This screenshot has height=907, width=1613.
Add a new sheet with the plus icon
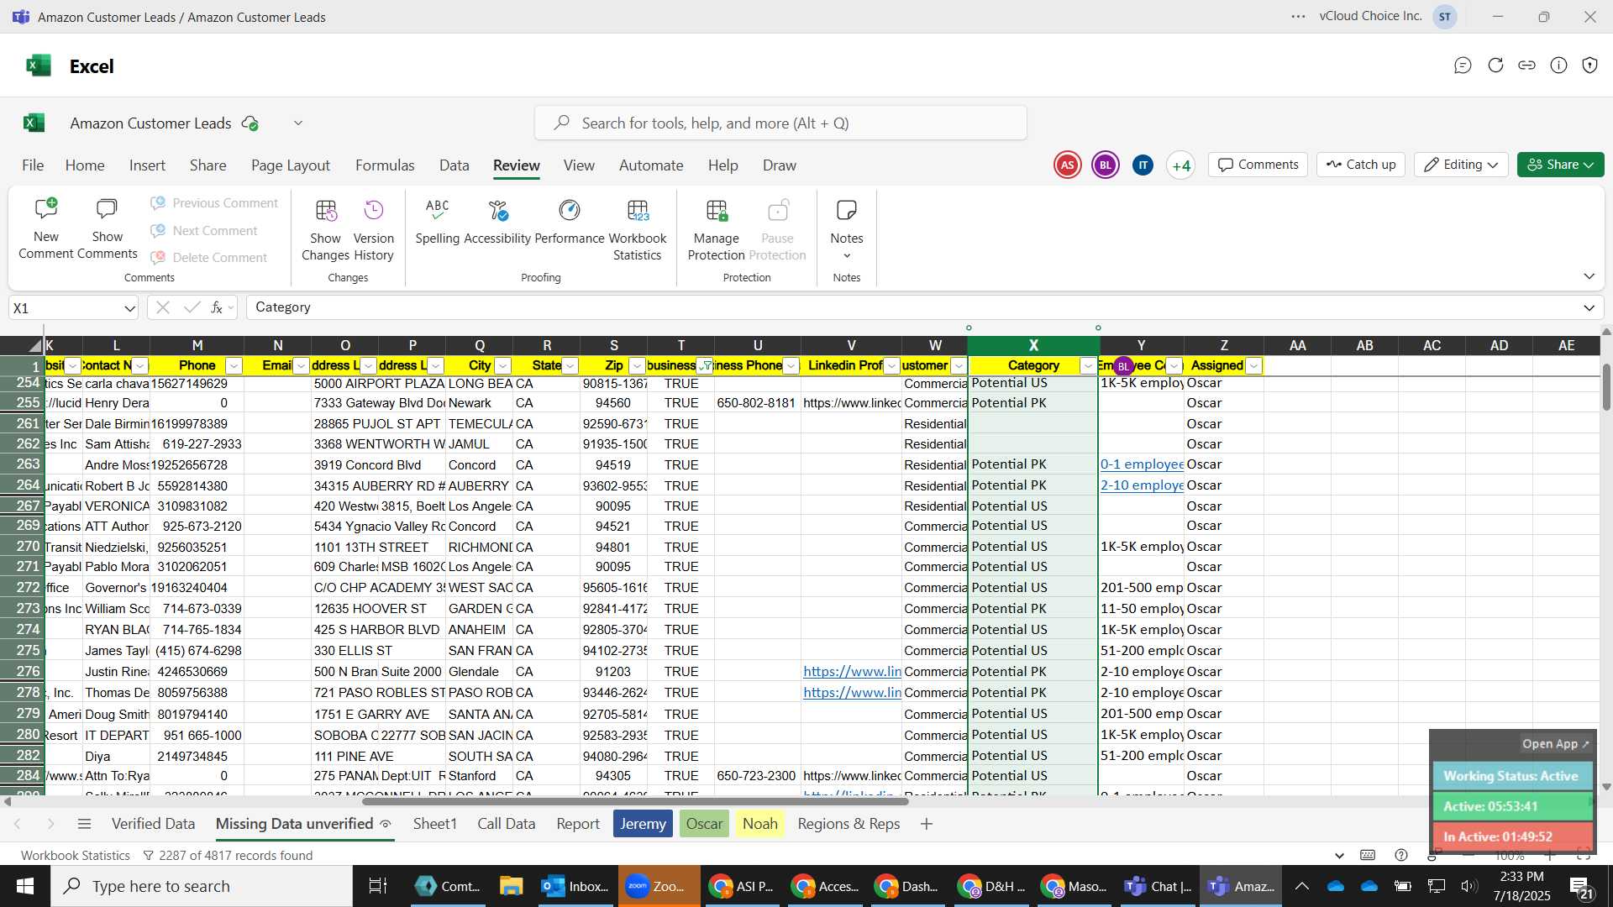927,824
